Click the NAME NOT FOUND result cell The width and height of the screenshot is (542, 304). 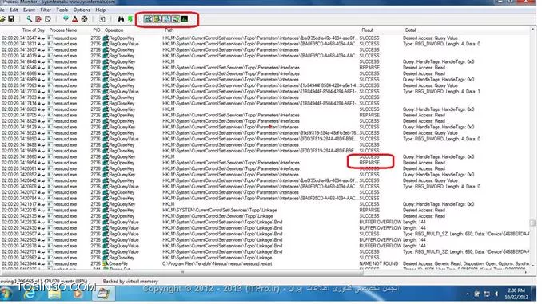pos(379,263)
